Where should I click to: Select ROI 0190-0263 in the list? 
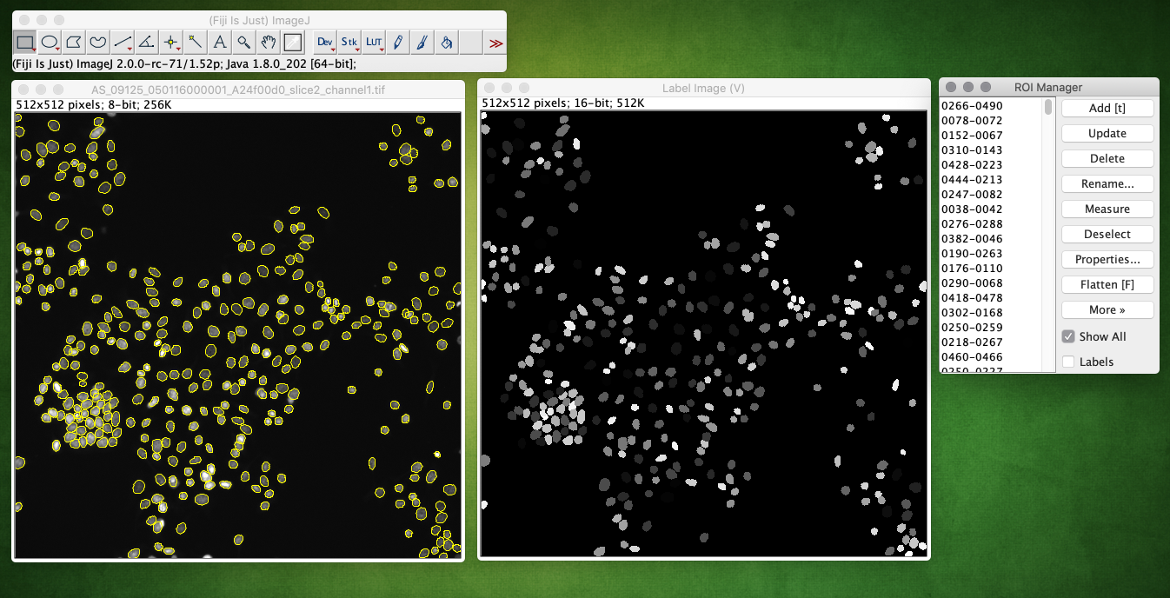(x=992, y=254)
